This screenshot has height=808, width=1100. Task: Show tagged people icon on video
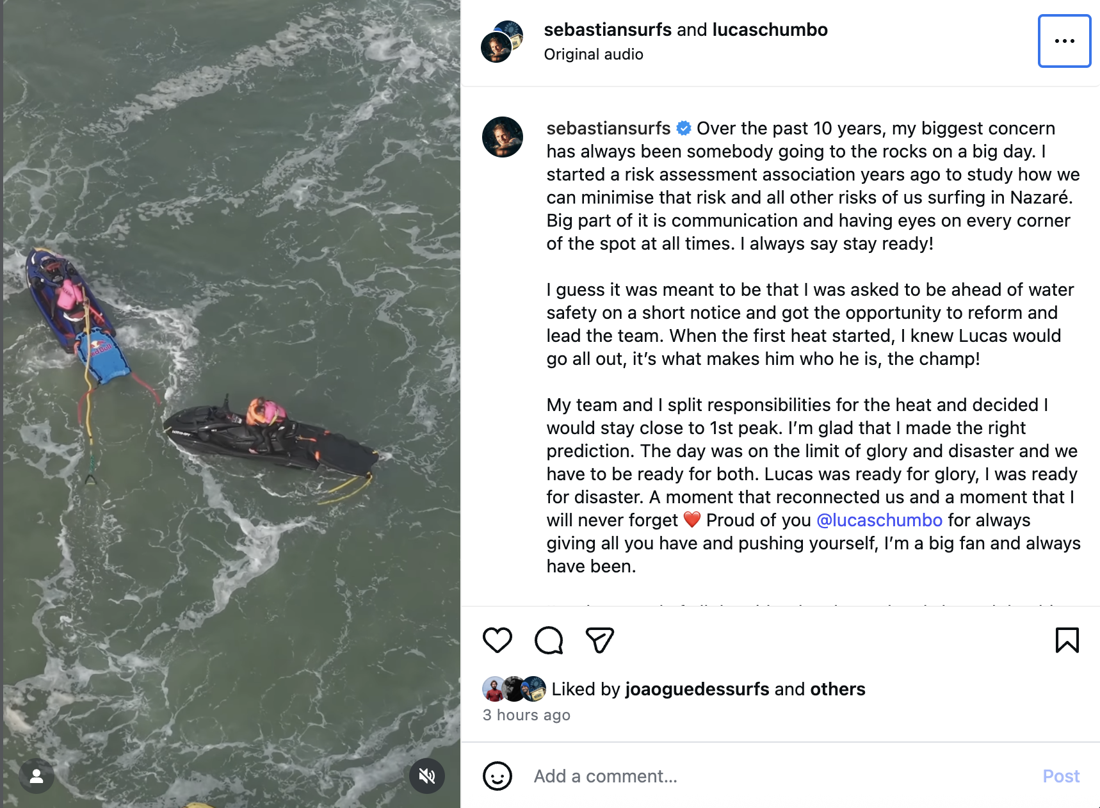coord(36,776)
